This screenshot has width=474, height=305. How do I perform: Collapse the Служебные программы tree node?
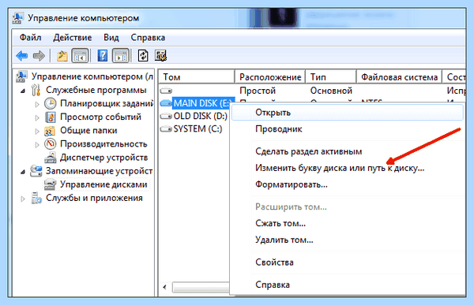coord(23,91)
